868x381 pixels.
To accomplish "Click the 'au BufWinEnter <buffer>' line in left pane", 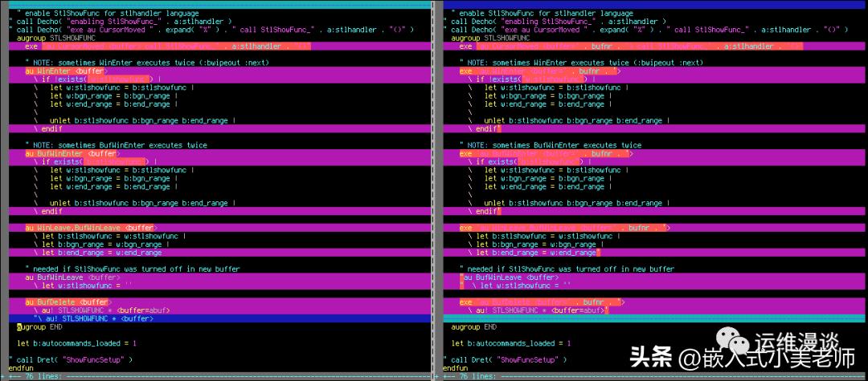I will [x=219, y=154].
